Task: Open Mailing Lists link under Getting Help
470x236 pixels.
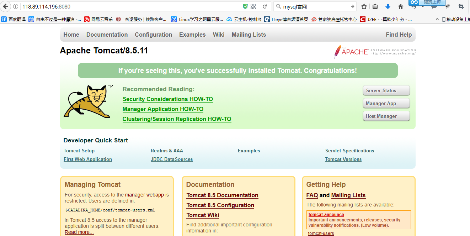Action: [348, 195]
